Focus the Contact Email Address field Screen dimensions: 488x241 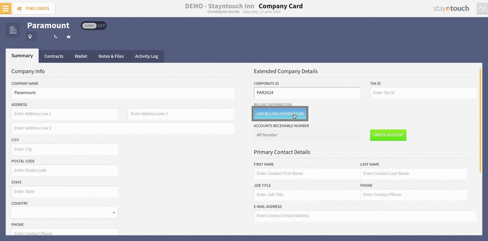[365, 216]
